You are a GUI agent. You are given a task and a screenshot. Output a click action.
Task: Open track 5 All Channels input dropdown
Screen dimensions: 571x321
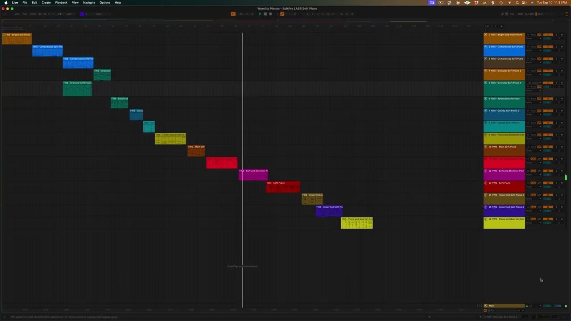(x=534, y=83)
